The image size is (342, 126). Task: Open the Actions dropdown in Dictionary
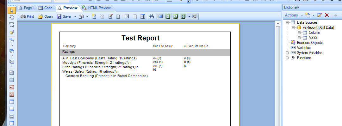tap(294, 15)
